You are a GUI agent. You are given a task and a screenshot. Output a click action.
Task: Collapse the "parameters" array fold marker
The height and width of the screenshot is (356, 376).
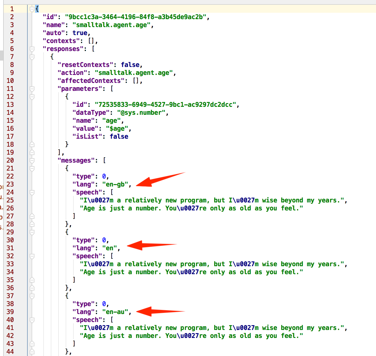click(x=32, y=89)
